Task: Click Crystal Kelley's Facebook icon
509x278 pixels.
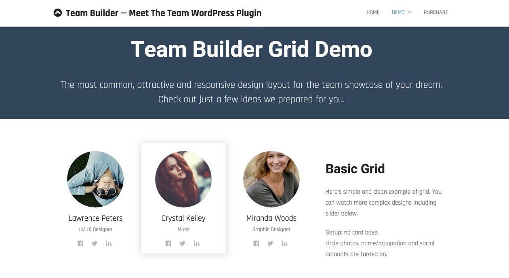Action: [168, 243]
